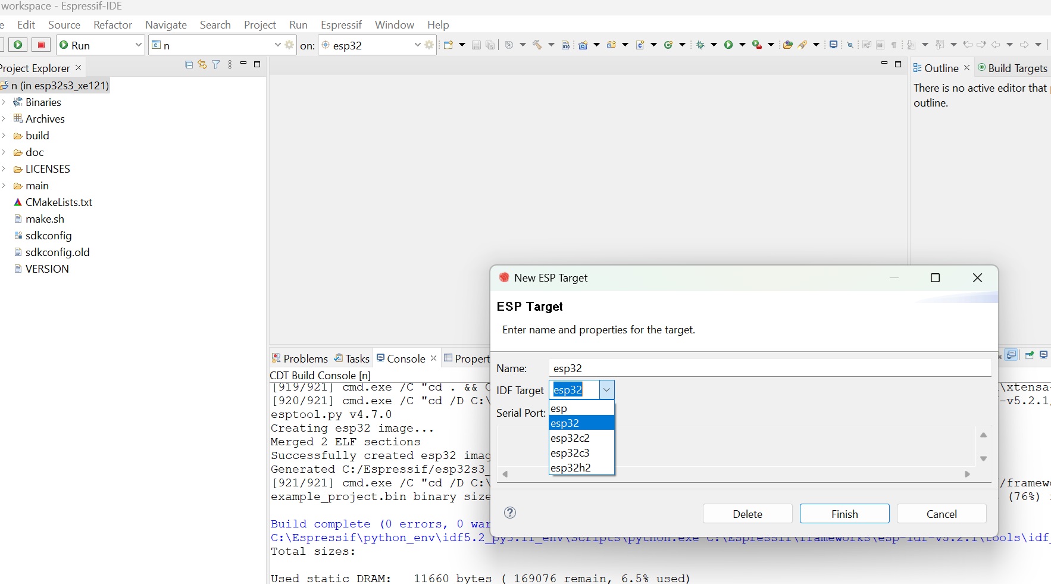Open the Debug icon dropdown arrow
The image size is (1051, 584).
click(714, 45)
